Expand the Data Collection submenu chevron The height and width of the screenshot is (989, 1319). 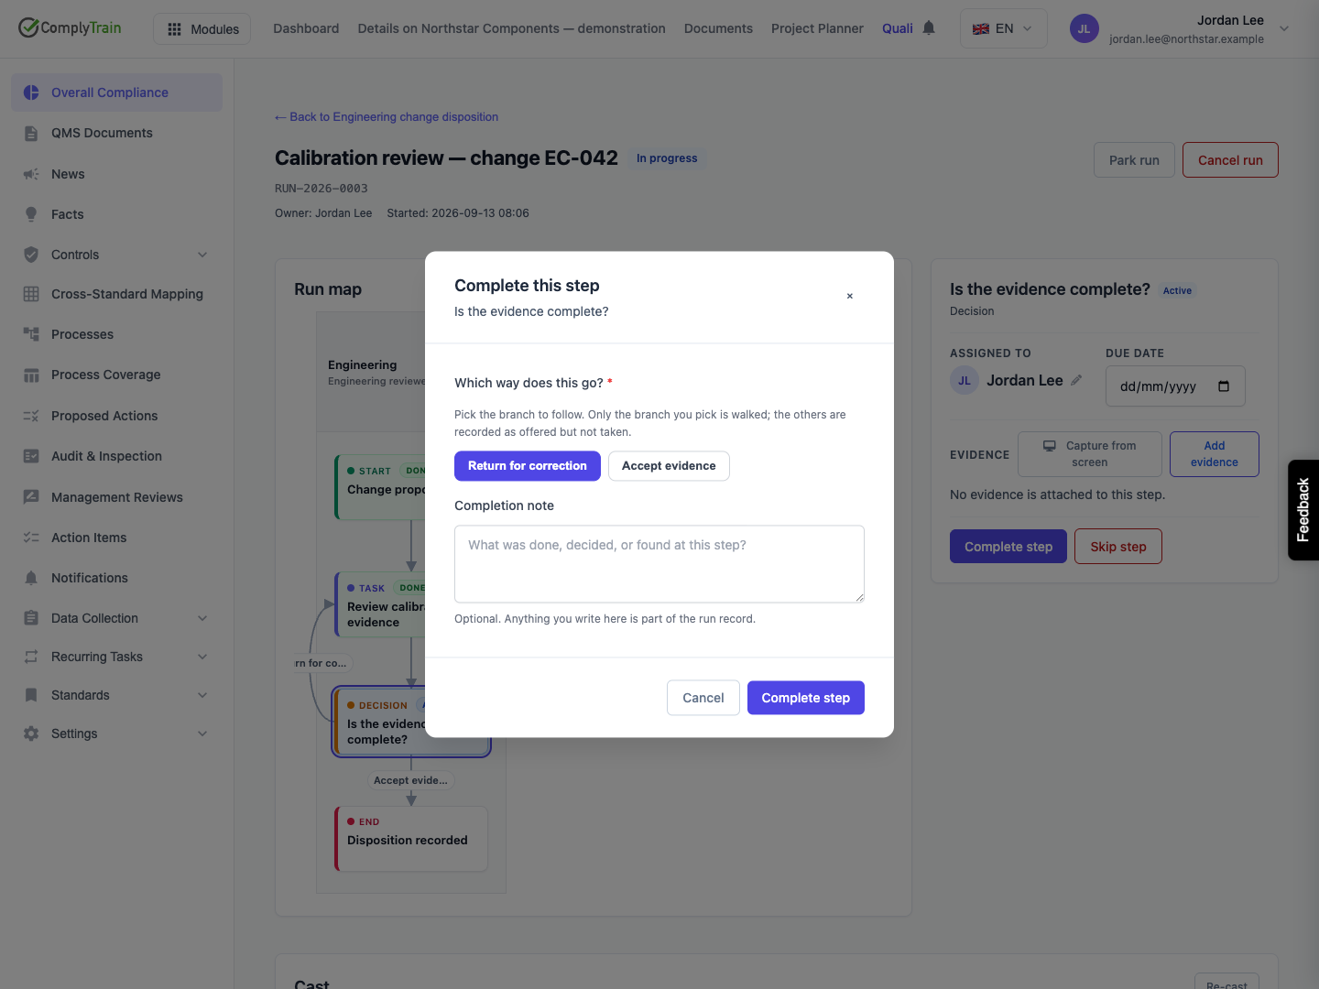pos(202,618)
